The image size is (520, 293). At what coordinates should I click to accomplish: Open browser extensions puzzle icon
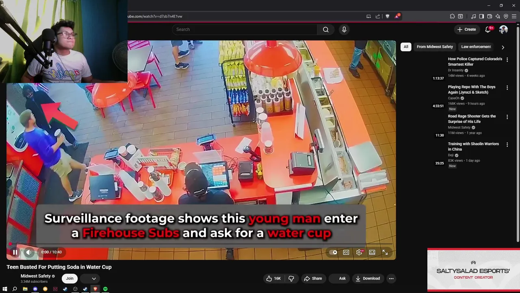point(452,16)
